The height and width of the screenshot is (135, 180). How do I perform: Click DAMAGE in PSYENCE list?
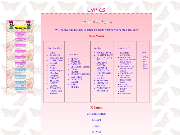tap(76, 64)
